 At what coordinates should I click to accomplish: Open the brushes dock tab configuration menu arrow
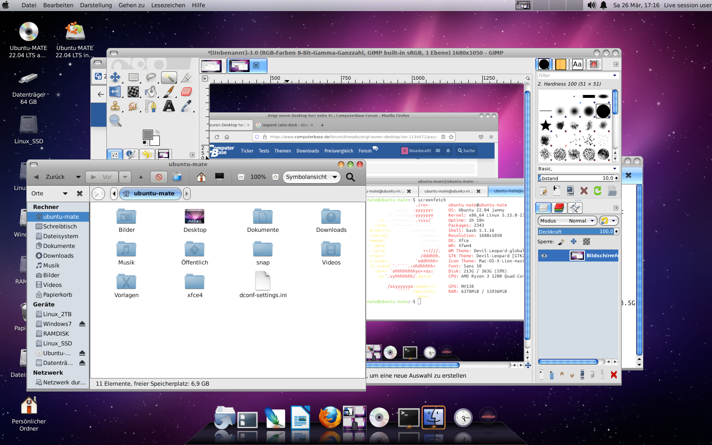pos(616,64)
